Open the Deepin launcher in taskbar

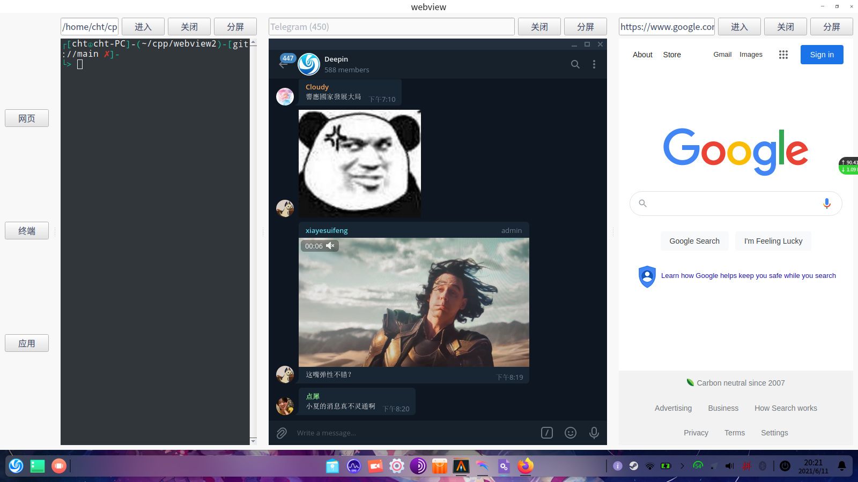tap(16, 466)
